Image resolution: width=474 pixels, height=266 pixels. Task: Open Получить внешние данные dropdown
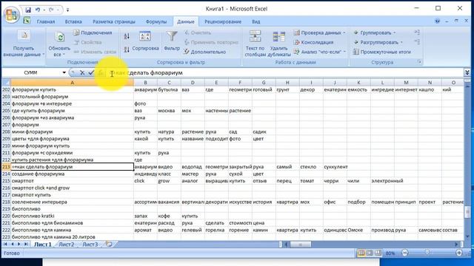[x=24, y=44]
